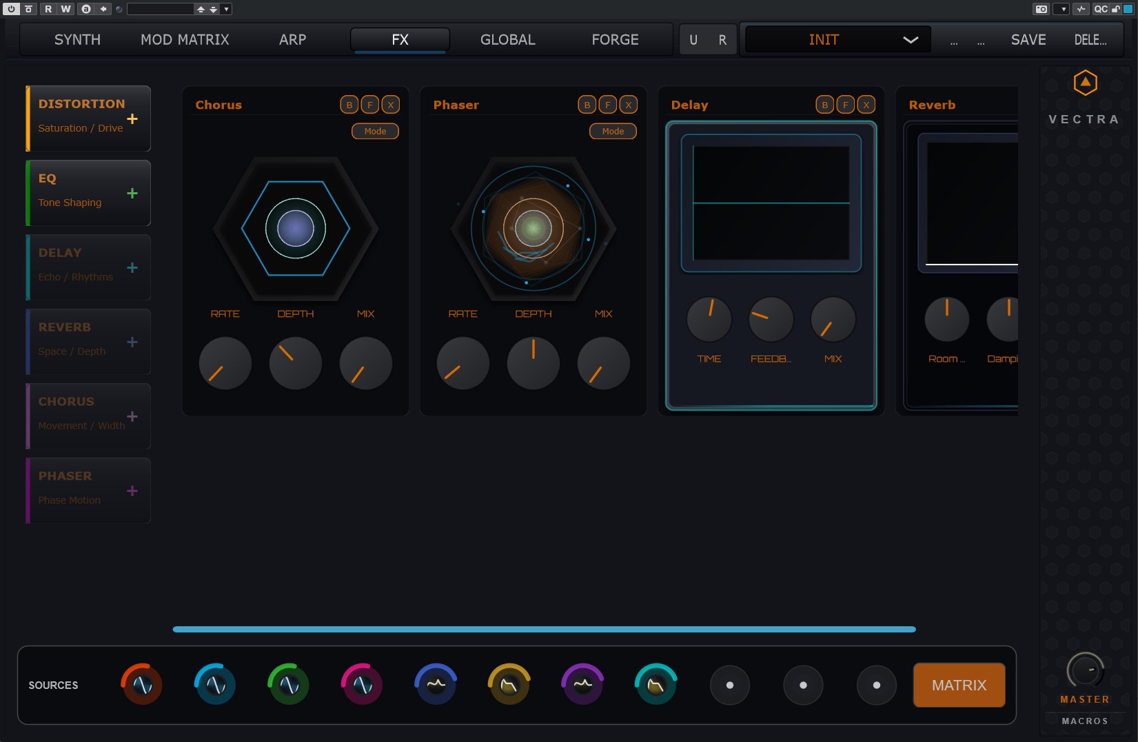Click the yellow envelope source icon
Image resolution: width=1138 pixels, height=742 pixels.
509,685
